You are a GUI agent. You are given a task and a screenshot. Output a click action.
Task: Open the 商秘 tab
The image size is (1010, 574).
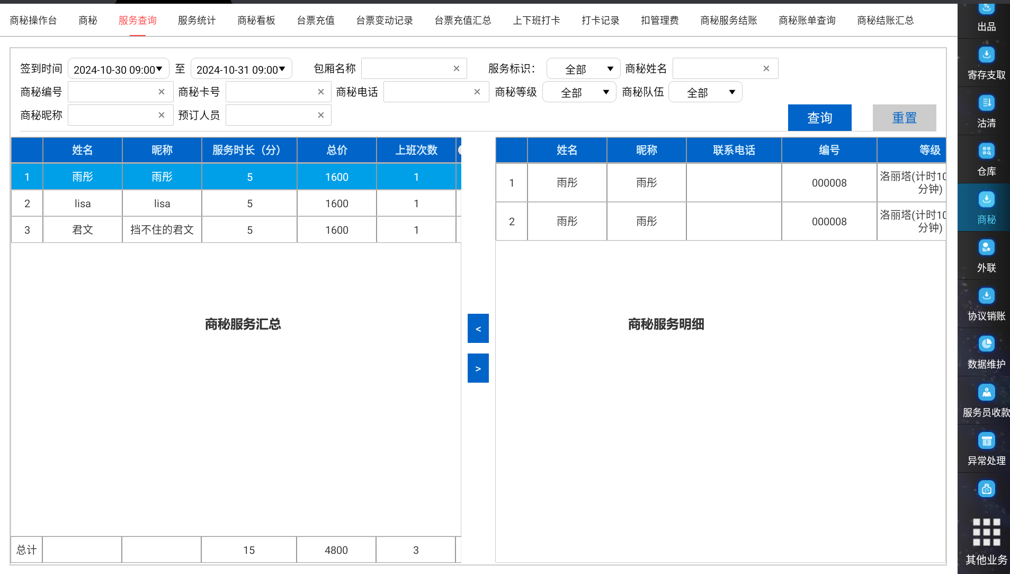88,20
